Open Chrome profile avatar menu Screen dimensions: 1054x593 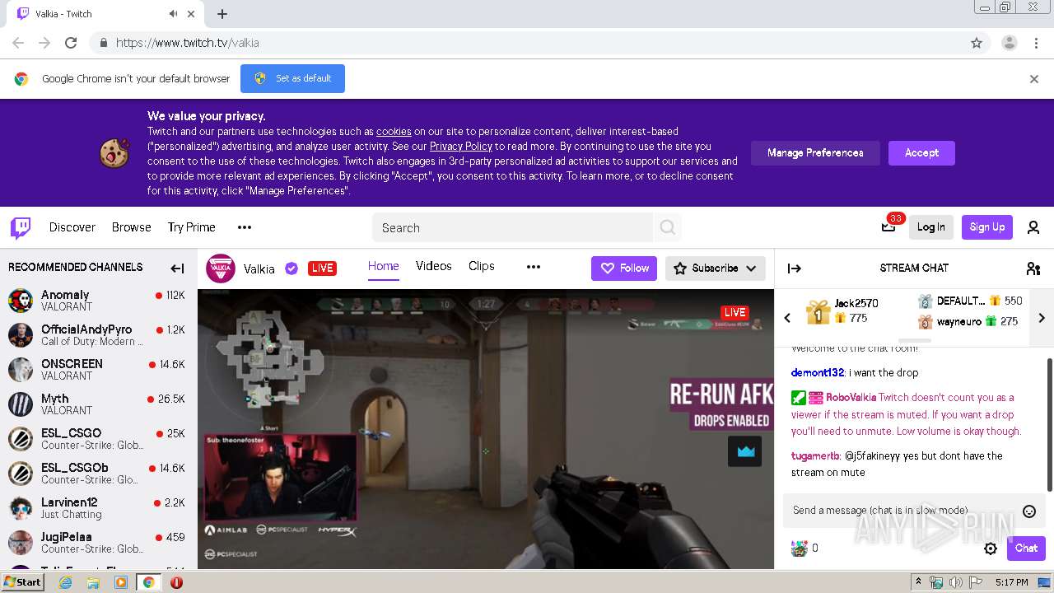pyautogui.click(x=1009, y=43)
